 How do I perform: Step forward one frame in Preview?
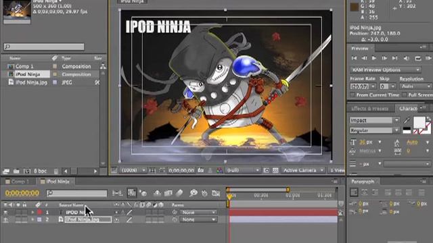coord(384,58)
